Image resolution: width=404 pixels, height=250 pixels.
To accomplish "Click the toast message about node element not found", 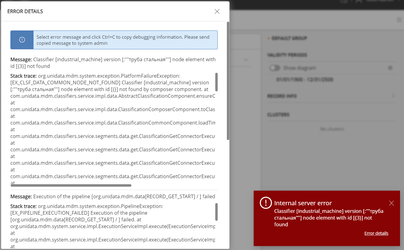I will click(329, 218).
